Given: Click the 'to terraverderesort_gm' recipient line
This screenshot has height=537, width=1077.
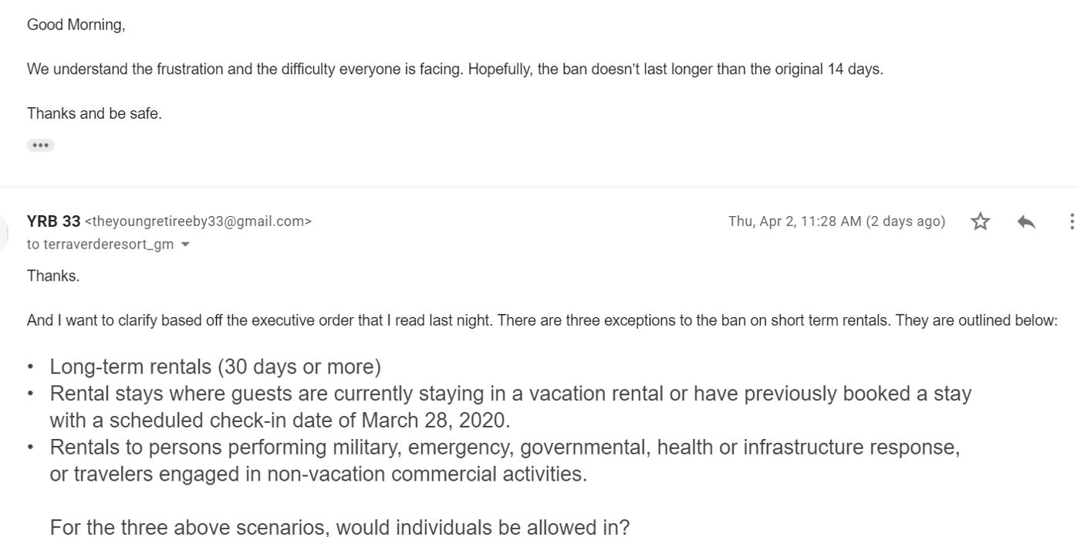Looking at the screenshot, I should 100,245.
